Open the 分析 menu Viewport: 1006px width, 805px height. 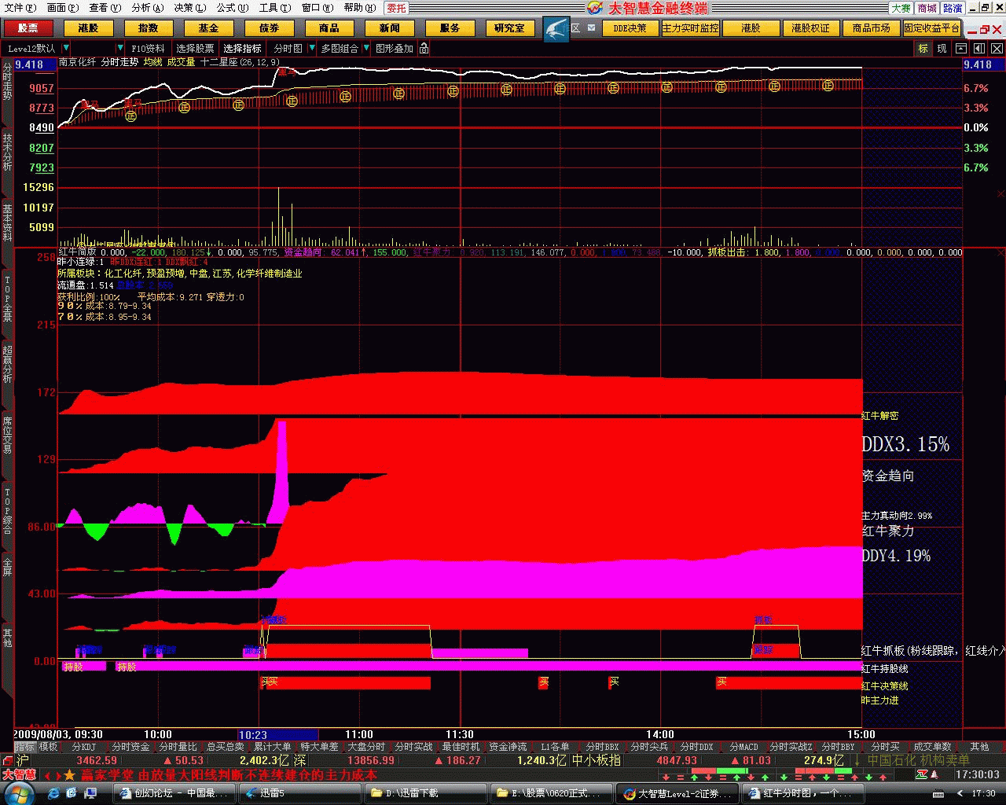pos(148,8)
